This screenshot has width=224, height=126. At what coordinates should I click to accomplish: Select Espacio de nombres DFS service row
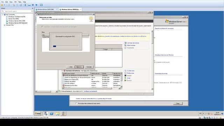coord(91,79)
